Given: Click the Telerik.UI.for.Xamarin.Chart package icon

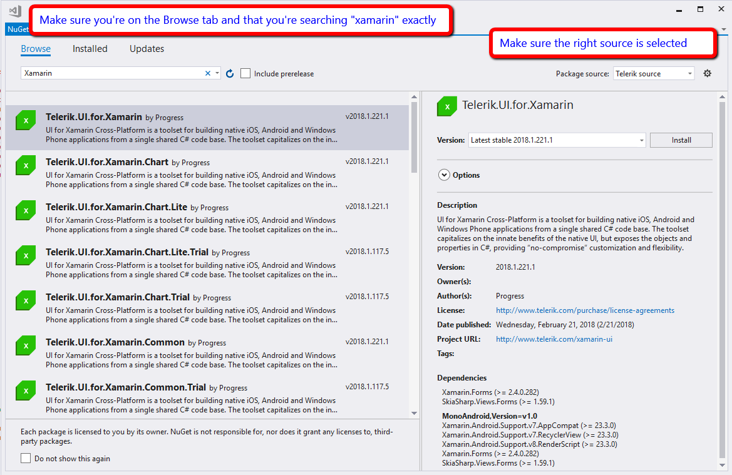Looking at the screenshot, I should (x=26, y=166).
